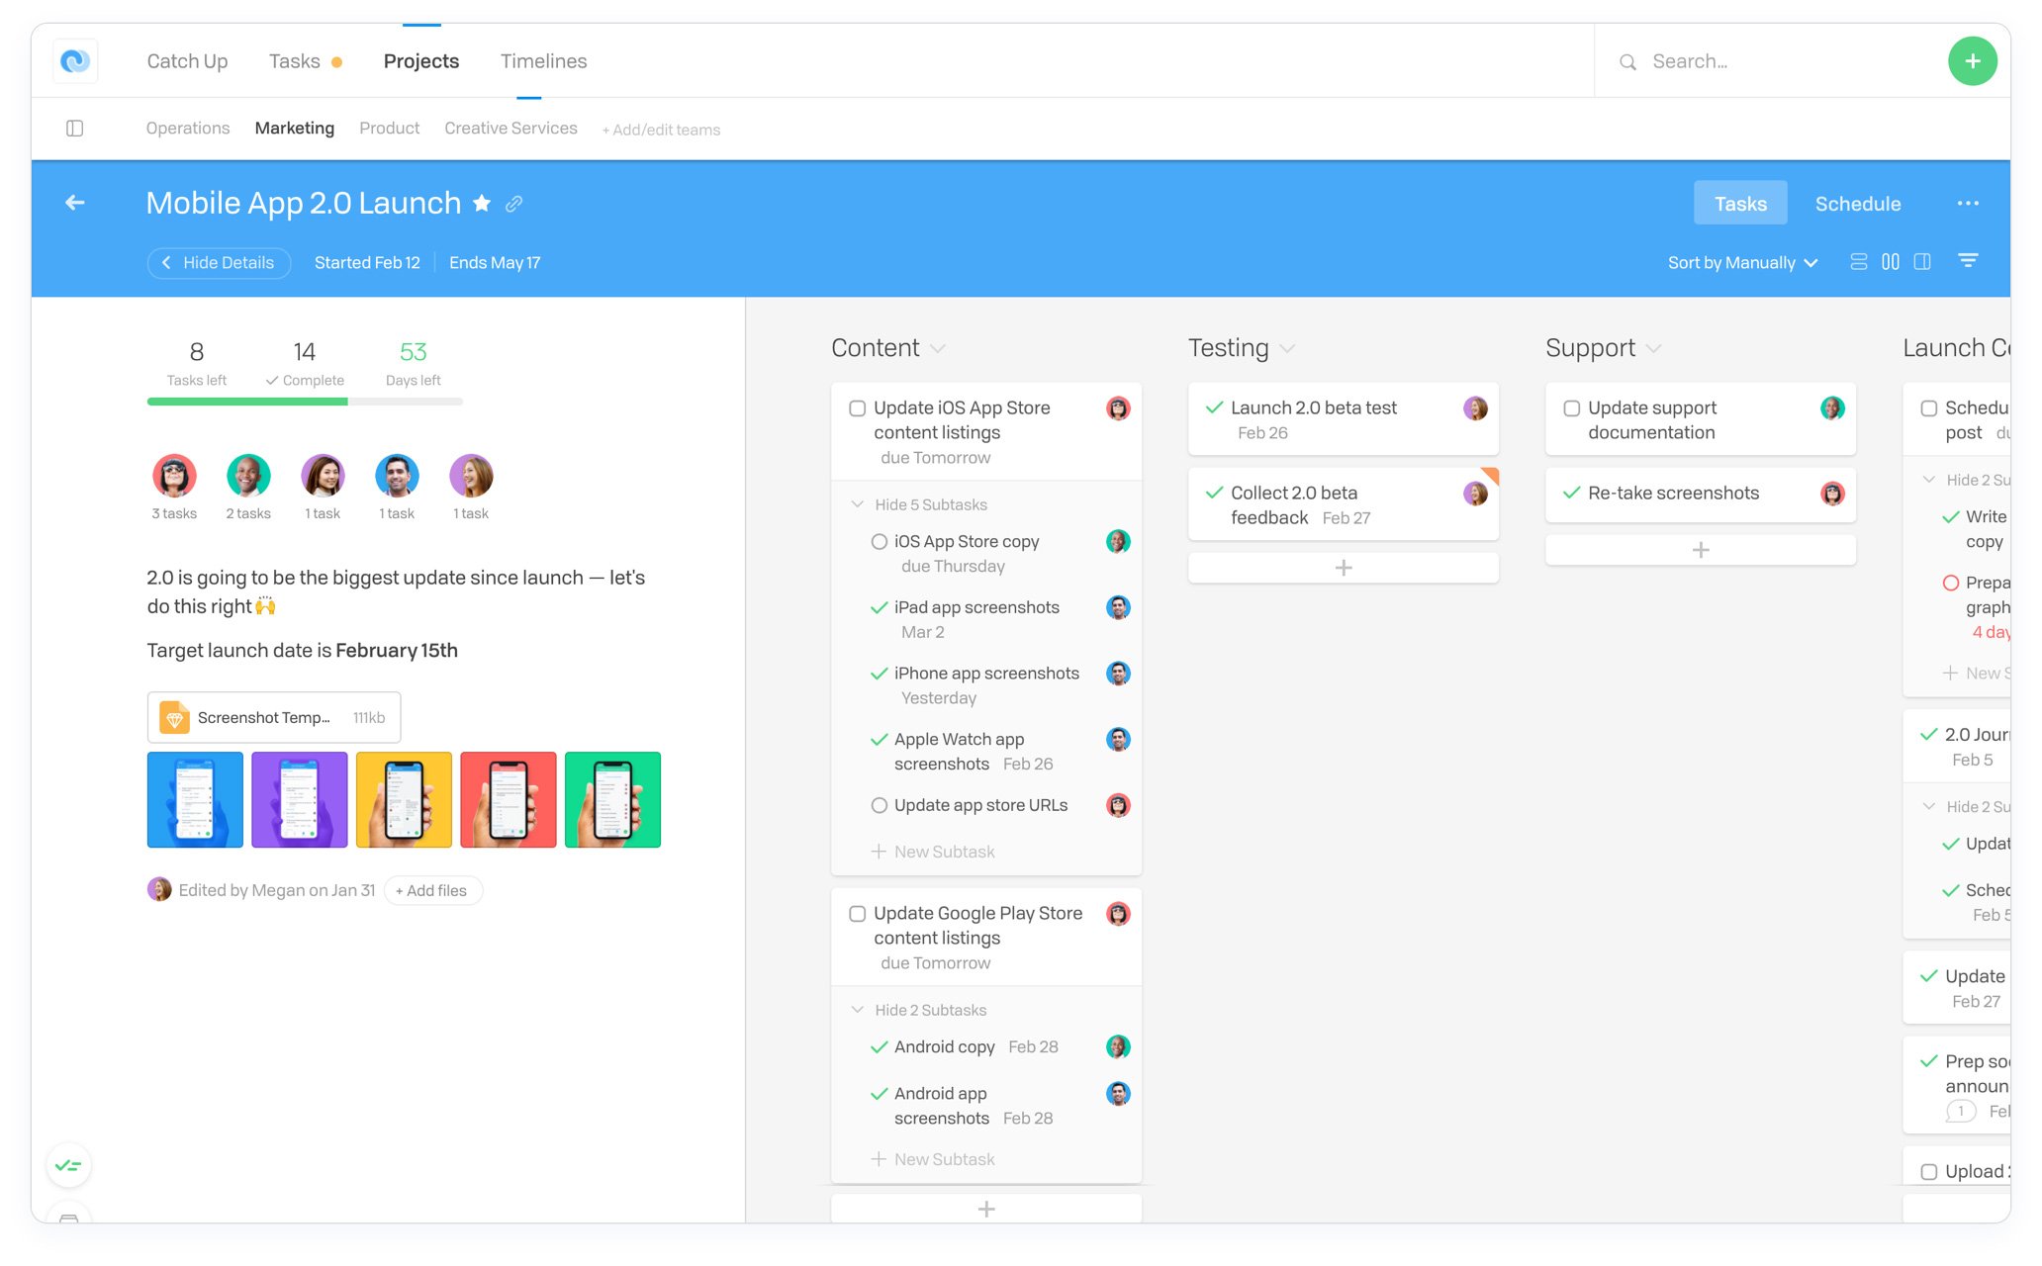
Task: Switch to the Timelines tab
Action: click(543, 61)
